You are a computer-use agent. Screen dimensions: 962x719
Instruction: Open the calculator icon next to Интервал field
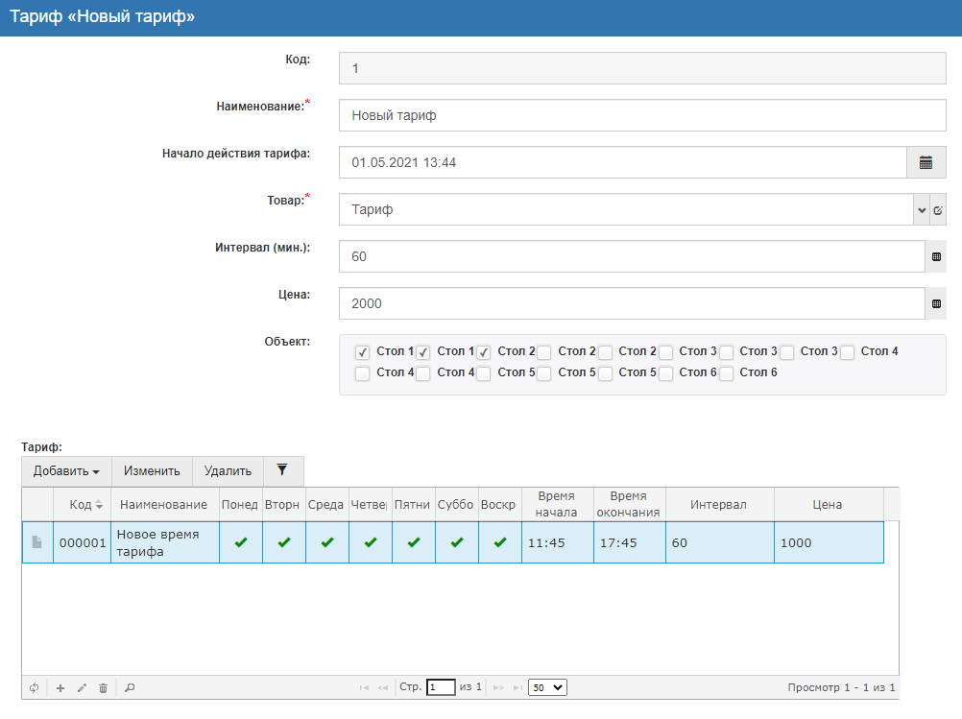pyautogui.click(x=937, y=257)
